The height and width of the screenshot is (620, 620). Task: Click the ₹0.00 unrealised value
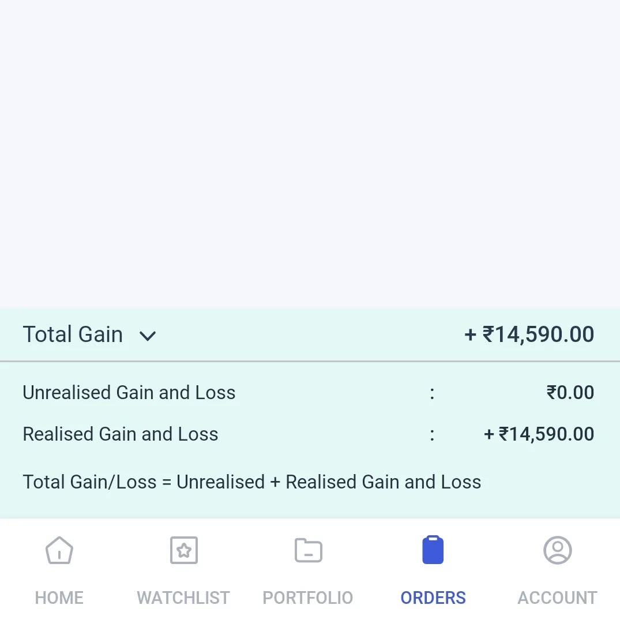(x=570, y=393)
